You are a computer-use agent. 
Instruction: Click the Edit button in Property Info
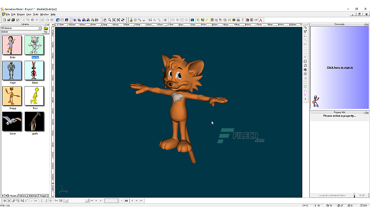coord(362,195)
